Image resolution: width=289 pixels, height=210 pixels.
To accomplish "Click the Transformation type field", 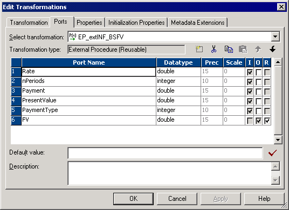I will click(x=126, y=50).
